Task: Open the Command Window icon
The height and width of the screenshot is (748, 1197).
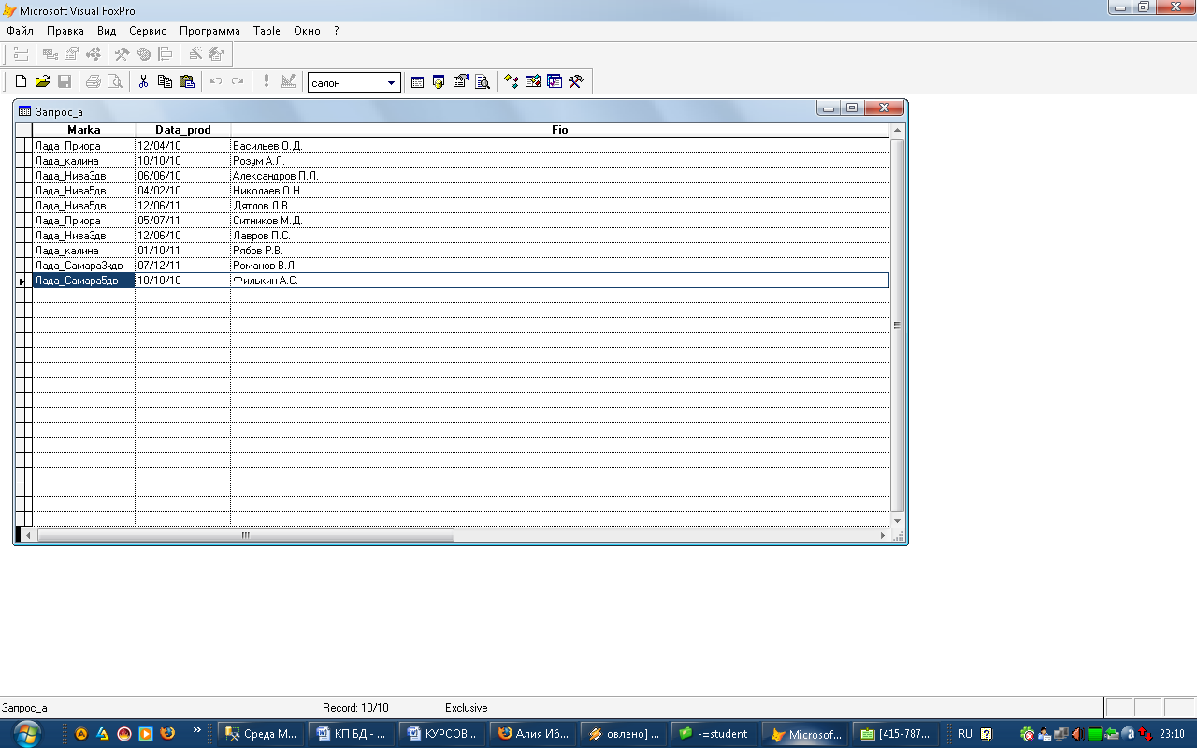Action: pos(417,82)
